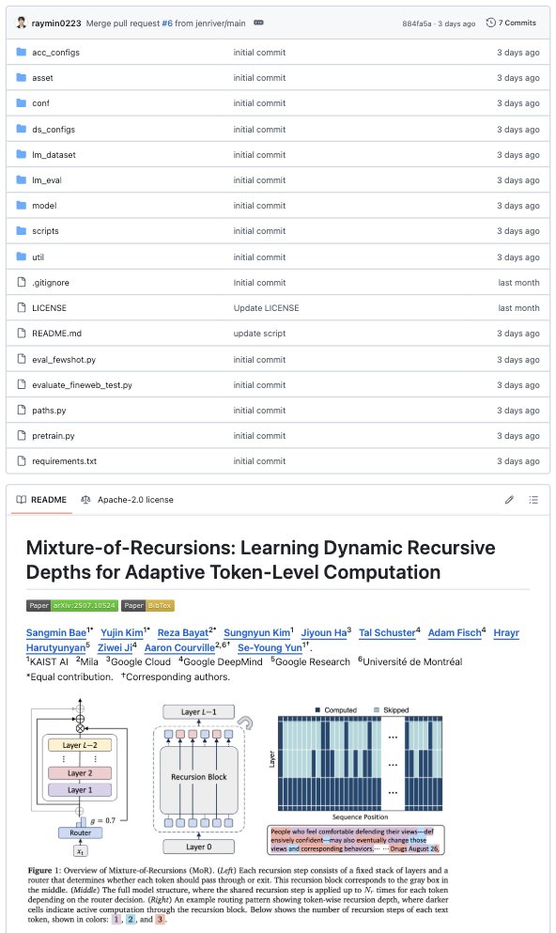Open Sangmin Bae author link
The image size is (556, 933).
coord(56,633)
